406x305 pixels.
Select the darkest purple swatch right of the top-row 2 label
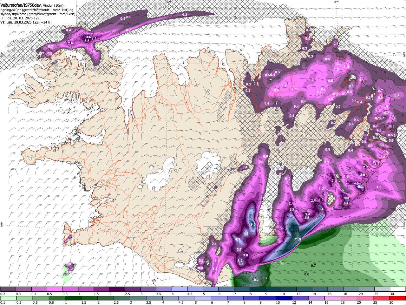(117, 289)
